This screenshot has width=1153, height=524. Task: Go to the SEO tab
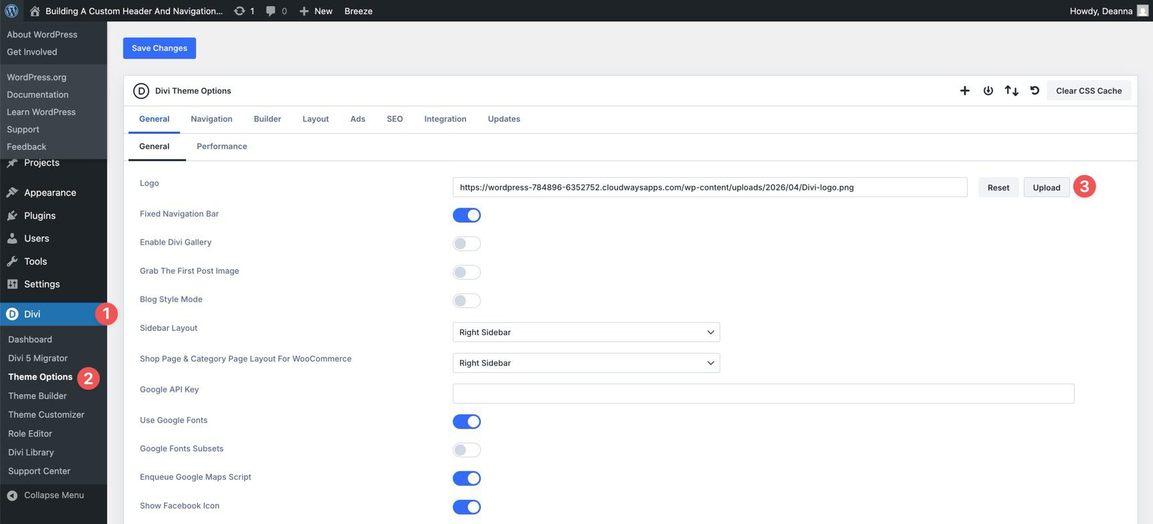click(395, 119)
